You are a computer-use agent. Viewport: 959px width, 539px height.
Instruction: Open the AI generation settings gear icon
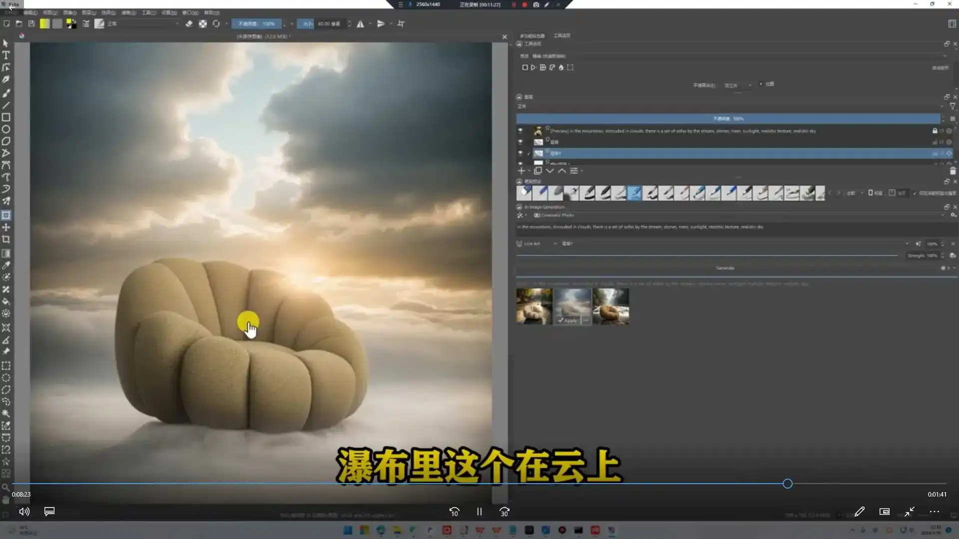tap(951, 215)
